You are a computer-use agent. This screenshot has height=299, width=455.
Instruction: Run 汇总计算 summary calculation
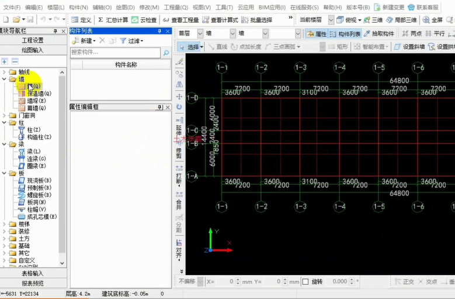tap(113, 20)
